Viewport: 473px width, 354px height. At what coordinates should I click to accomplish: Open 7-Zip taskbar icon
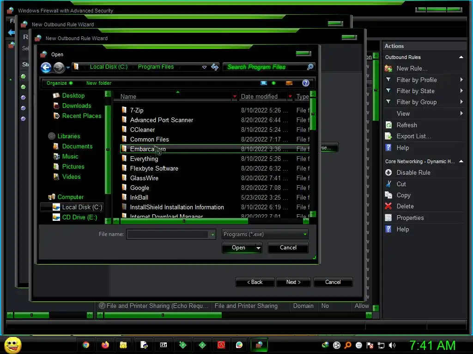pos(164,345)
